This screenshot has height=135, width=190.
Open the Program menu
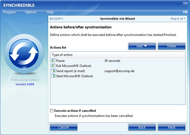click(x=9, y=12)
